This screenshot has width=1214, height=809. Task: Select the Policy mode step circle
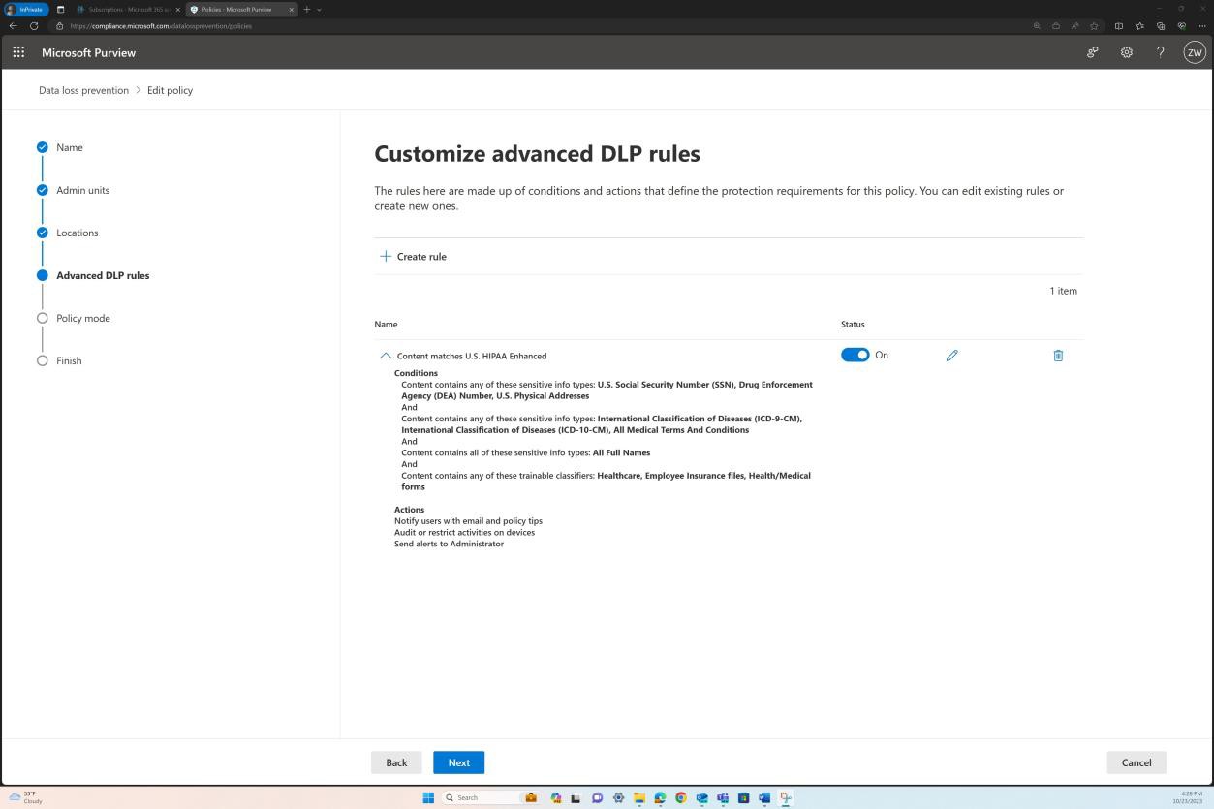(x=43, y=318)
